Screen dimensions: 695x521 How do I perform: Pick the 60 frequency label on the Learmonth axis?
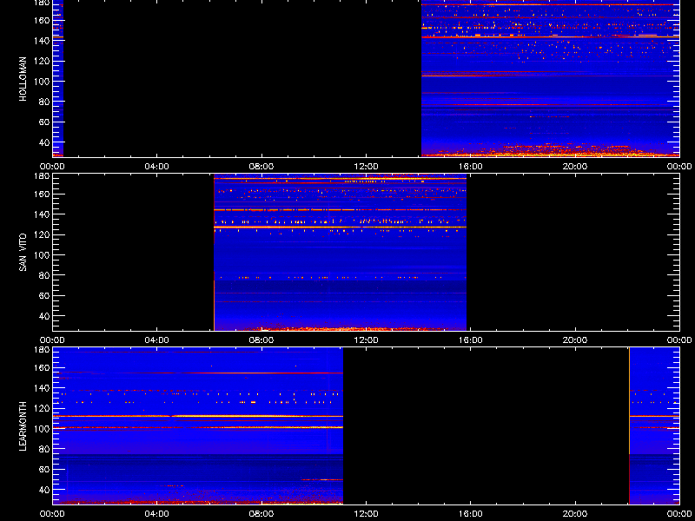45,469
